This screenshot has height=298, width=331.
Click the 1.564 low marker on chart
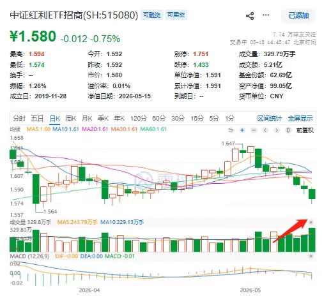pos(50,212)
